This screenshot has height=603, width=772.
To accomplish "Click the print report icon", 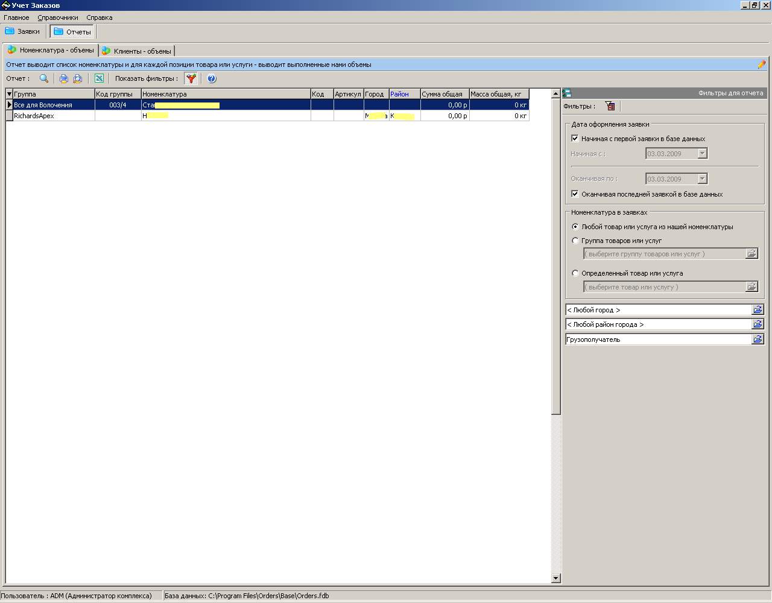I will tap(63, 78).
